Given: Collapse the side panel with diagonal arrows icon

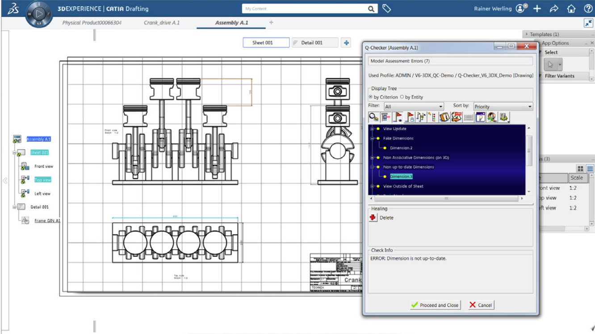Looking at the screenshot, I should pyautogui.click(x=588, y=23).
